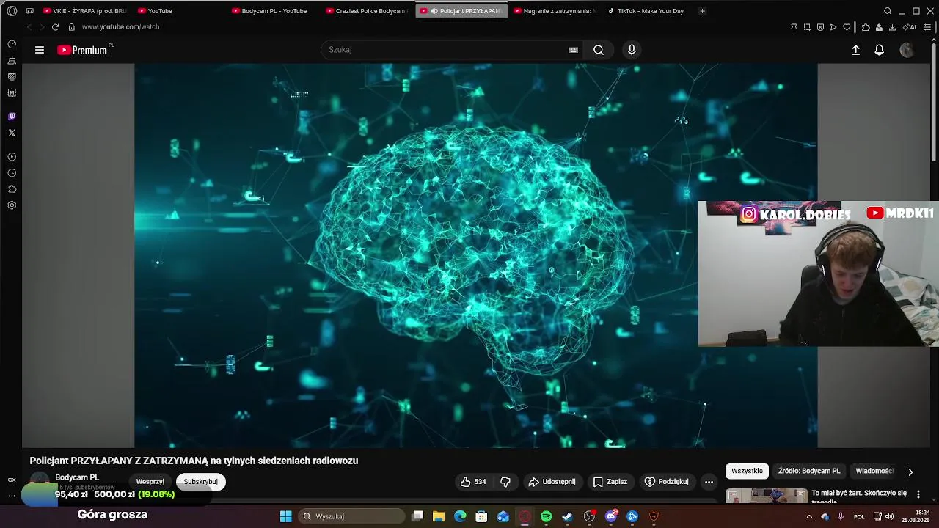The height and width of the screenshot is (528, 939).
Task: Switch to the YouTube tab
Action: (156, 11)
